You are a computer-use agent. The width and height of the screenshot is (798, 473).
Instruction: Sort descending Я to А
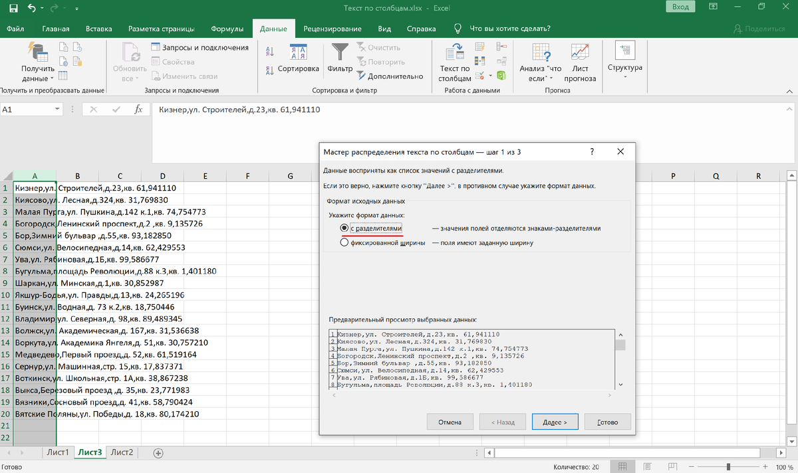click(x=271, y=70)
